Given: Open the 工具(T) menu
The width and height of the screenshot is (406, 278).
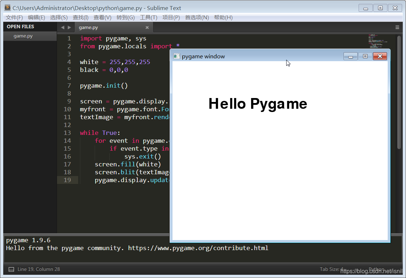Looking at the screenshot, I should pos(148,17).
